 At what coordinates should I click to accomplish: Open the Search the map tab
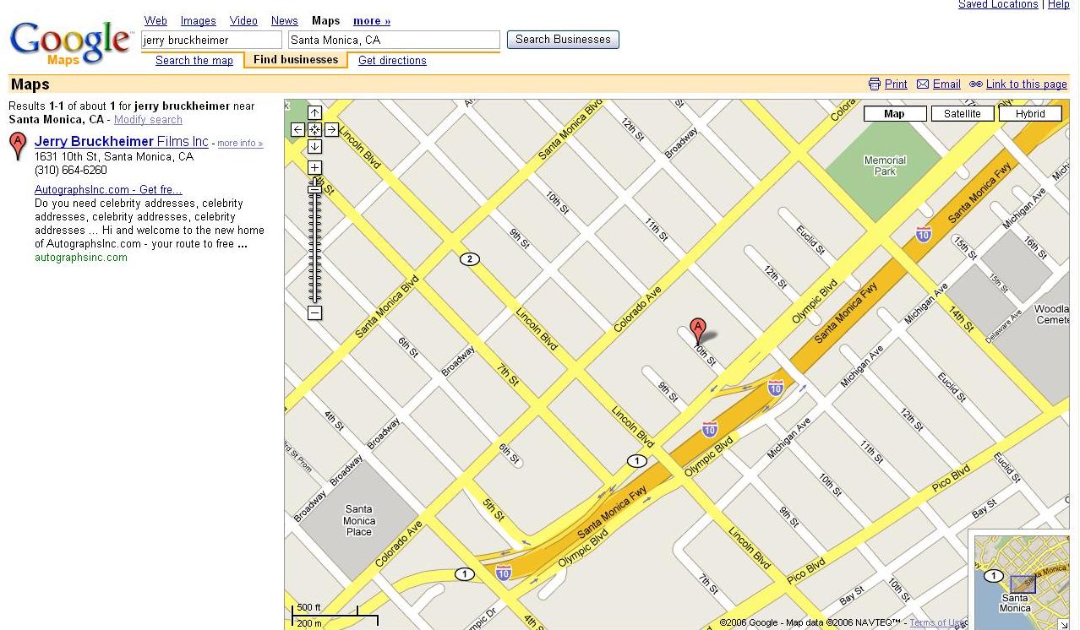point(194,61)
